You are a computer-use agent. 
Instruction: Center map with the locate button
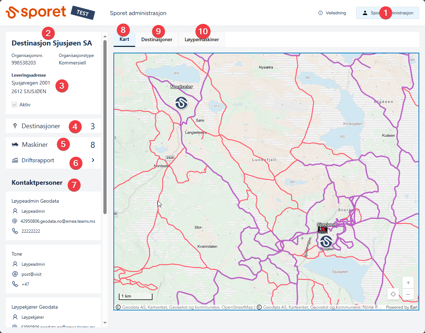point(393,294)
